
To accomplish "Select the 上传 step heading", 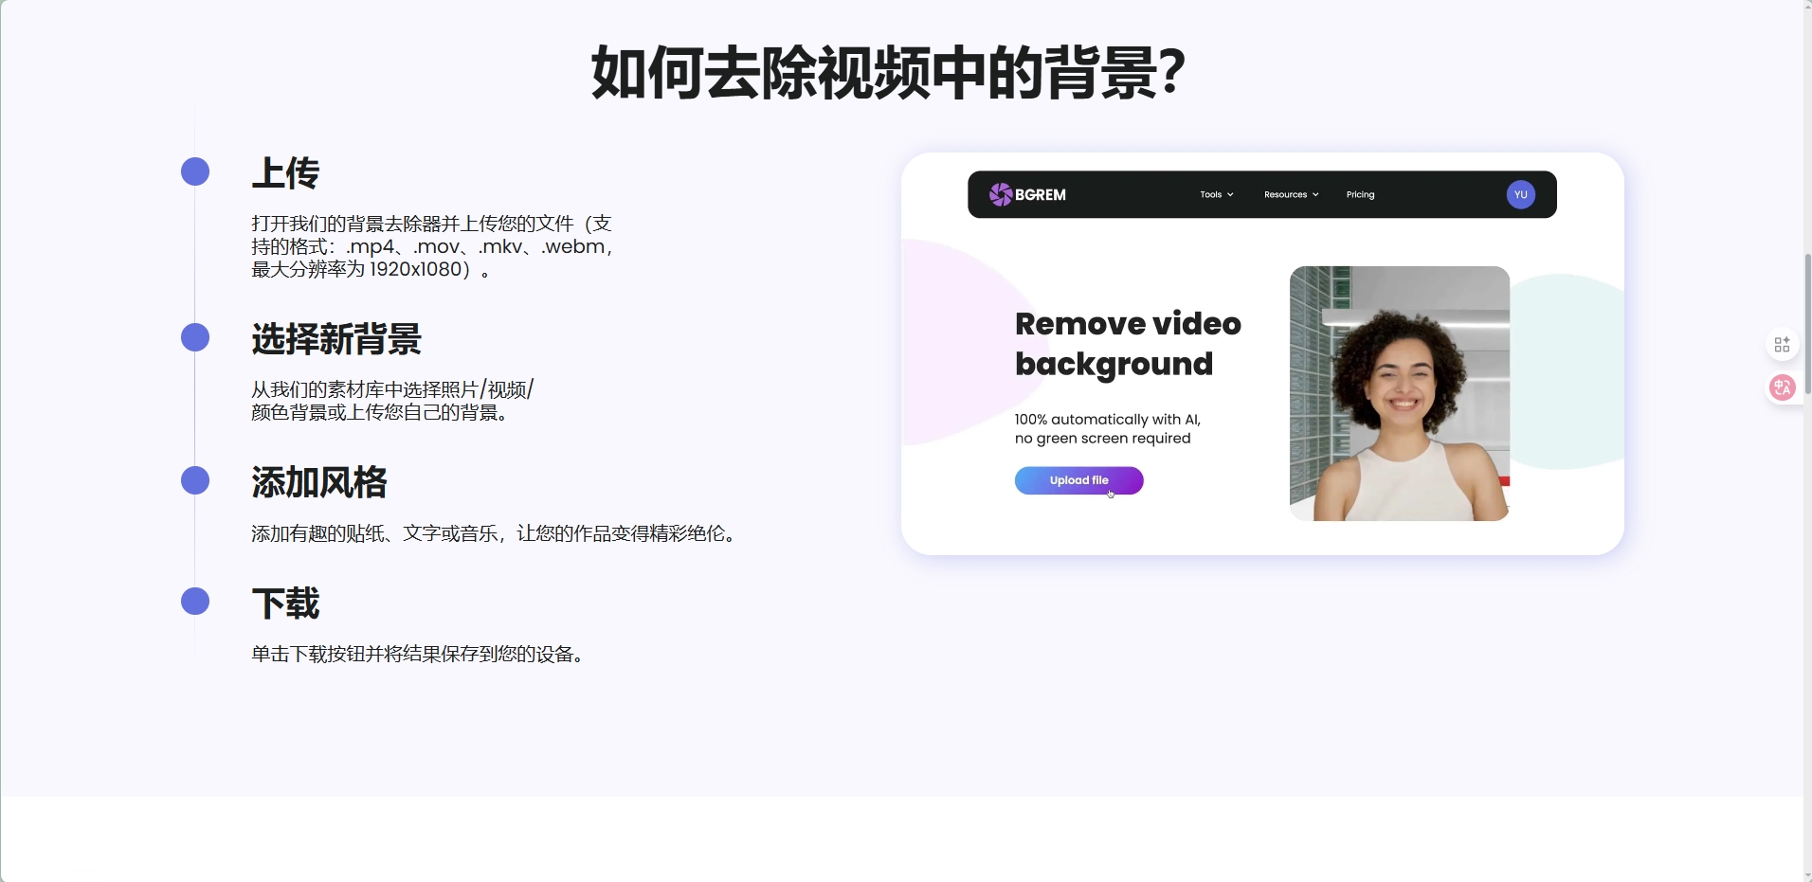I will 285,173.
